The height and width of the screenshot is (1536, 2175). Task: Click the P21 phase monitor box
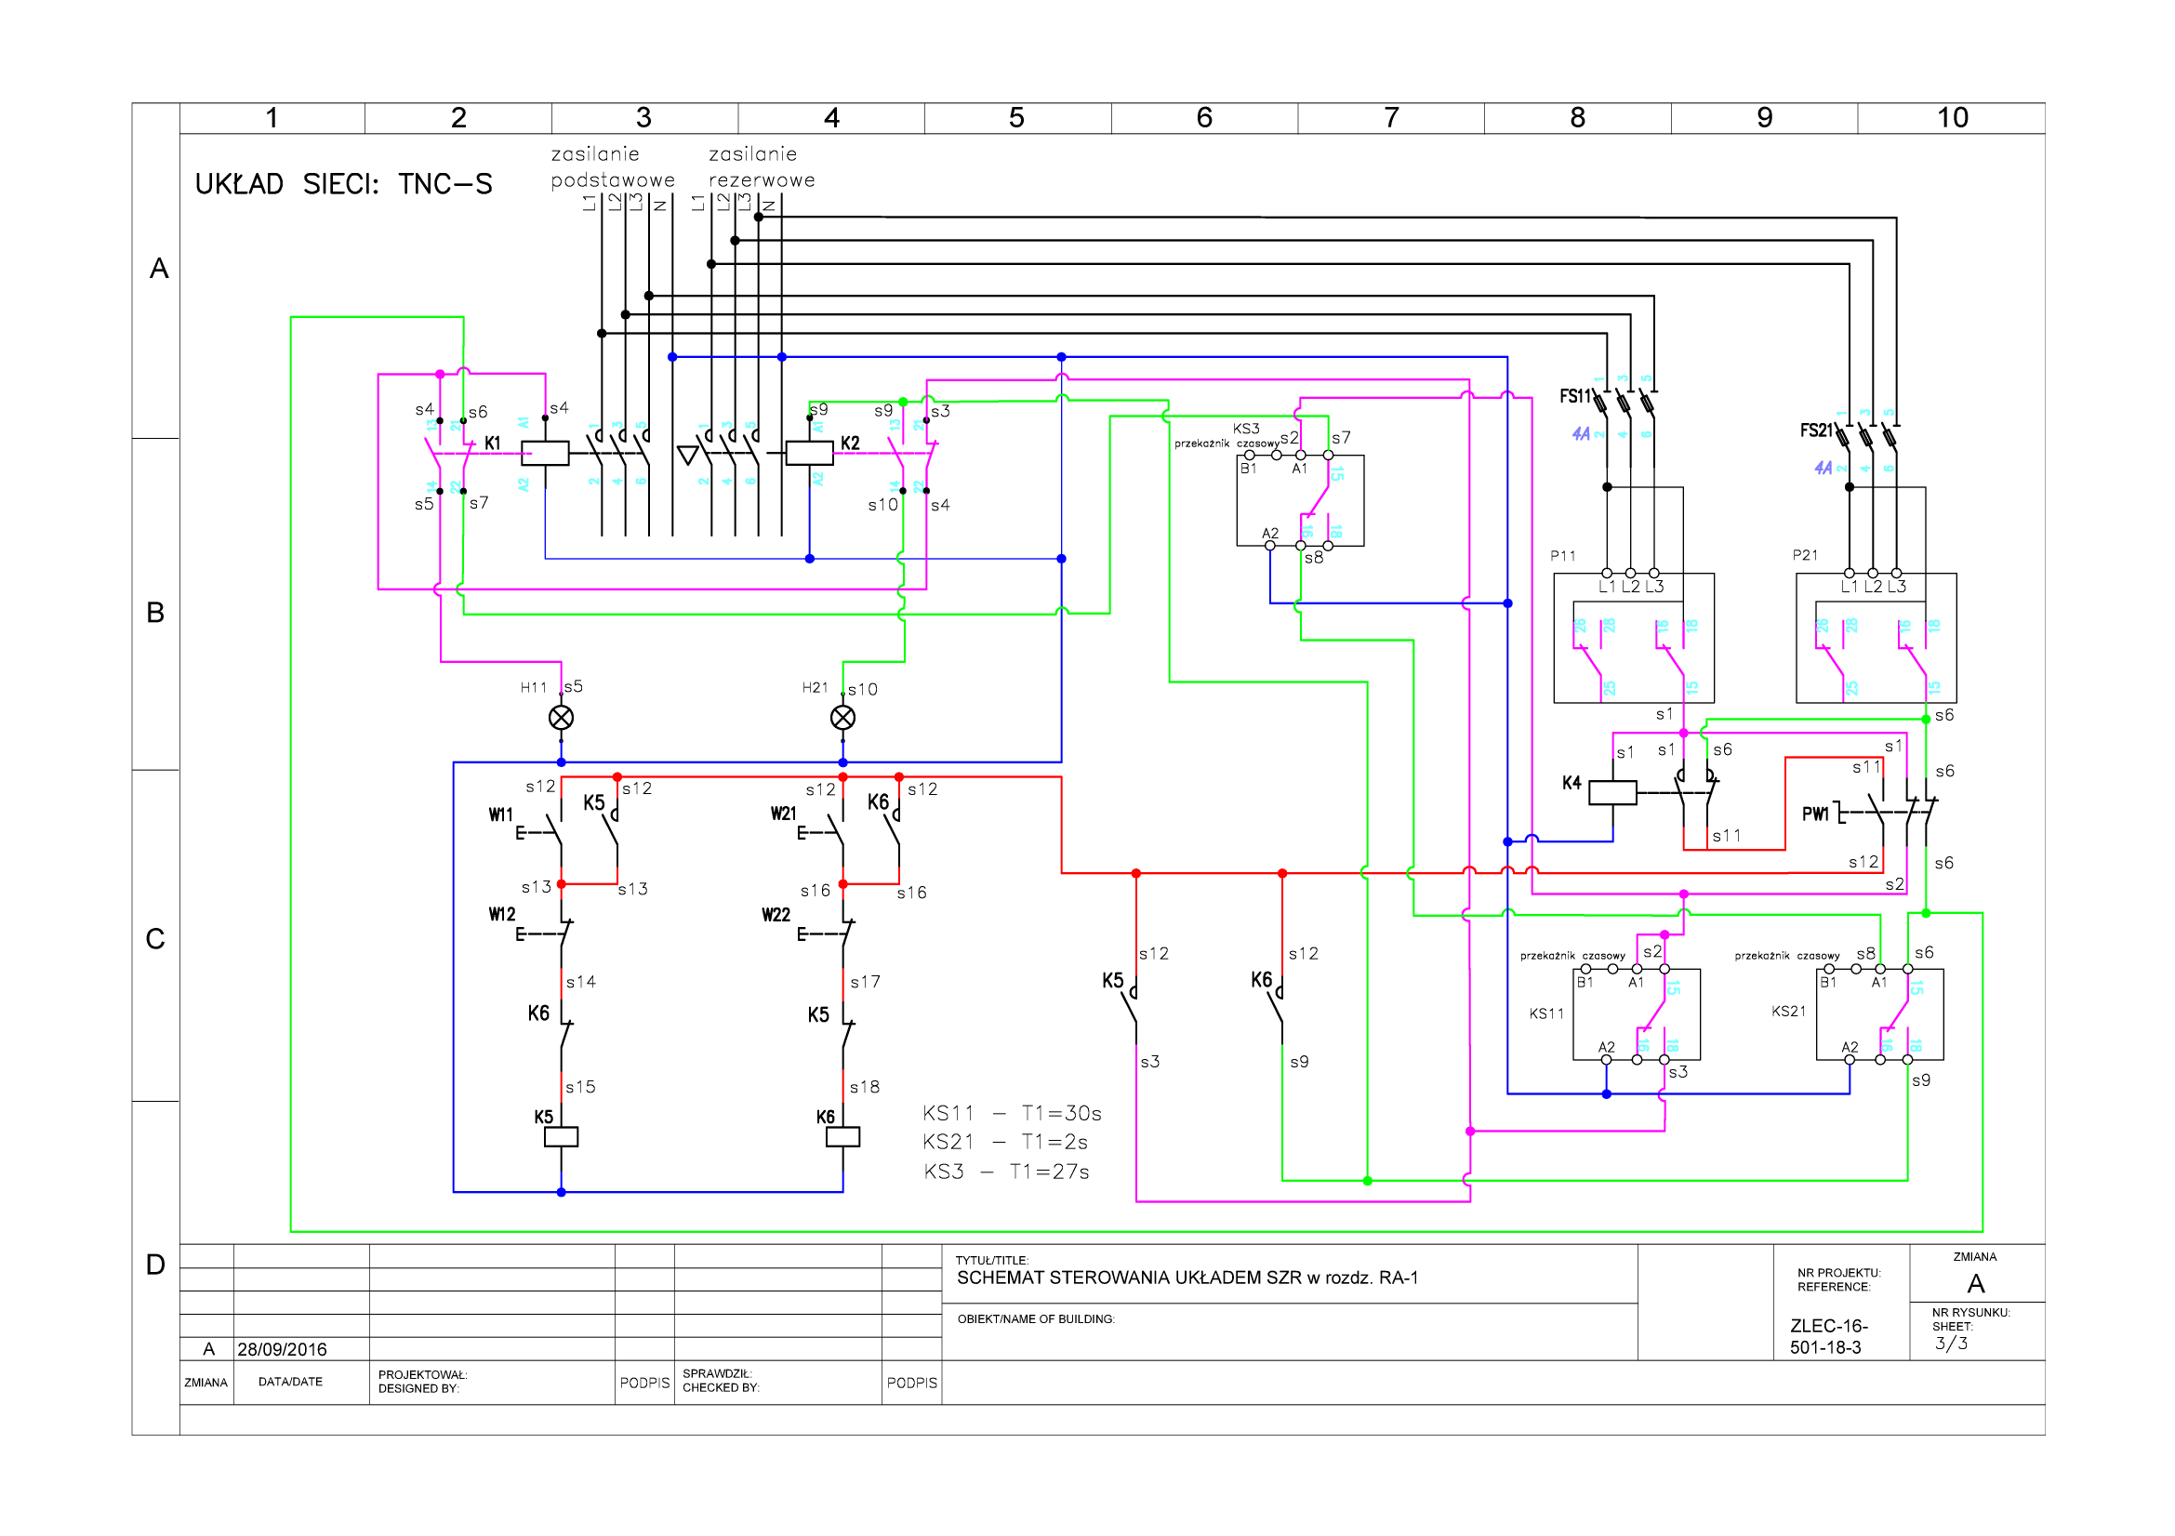(x=1876, y=637)
